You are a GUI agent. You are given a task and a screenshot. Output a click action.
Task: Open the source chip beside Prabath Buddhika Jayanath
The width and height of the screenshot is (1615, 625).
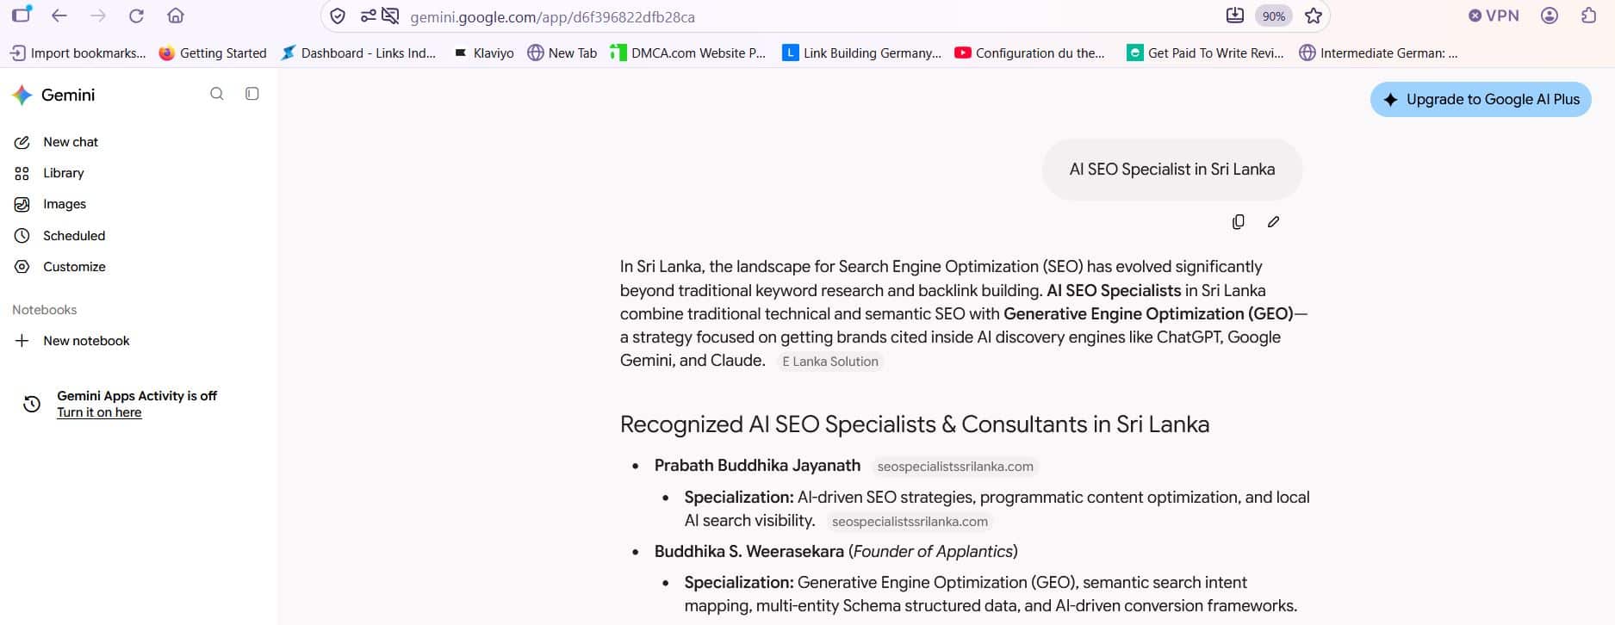[x=955, y=467]
